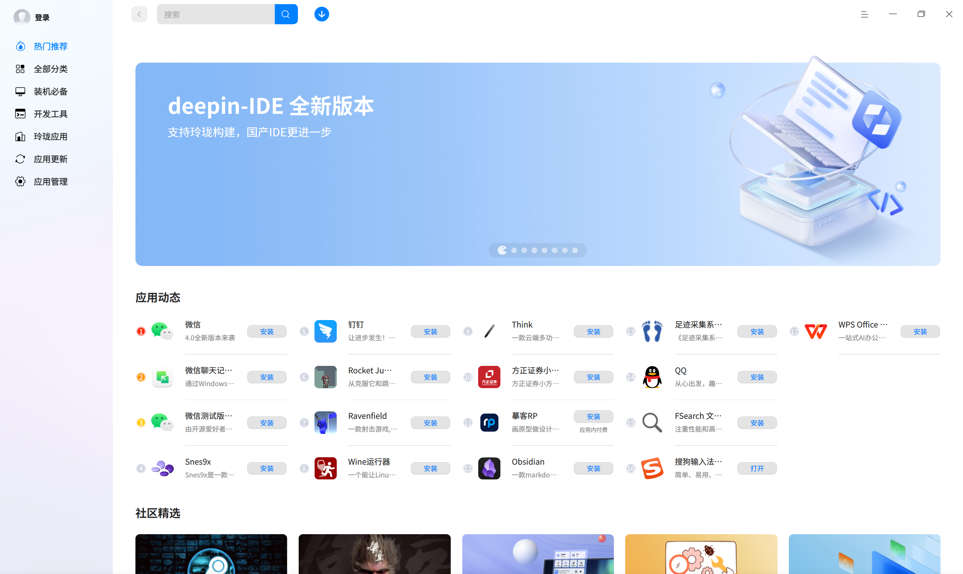The image size is (963, 574).
Task: Install Wine运行器 with its 安装 button
Action: tap(430, 468)
